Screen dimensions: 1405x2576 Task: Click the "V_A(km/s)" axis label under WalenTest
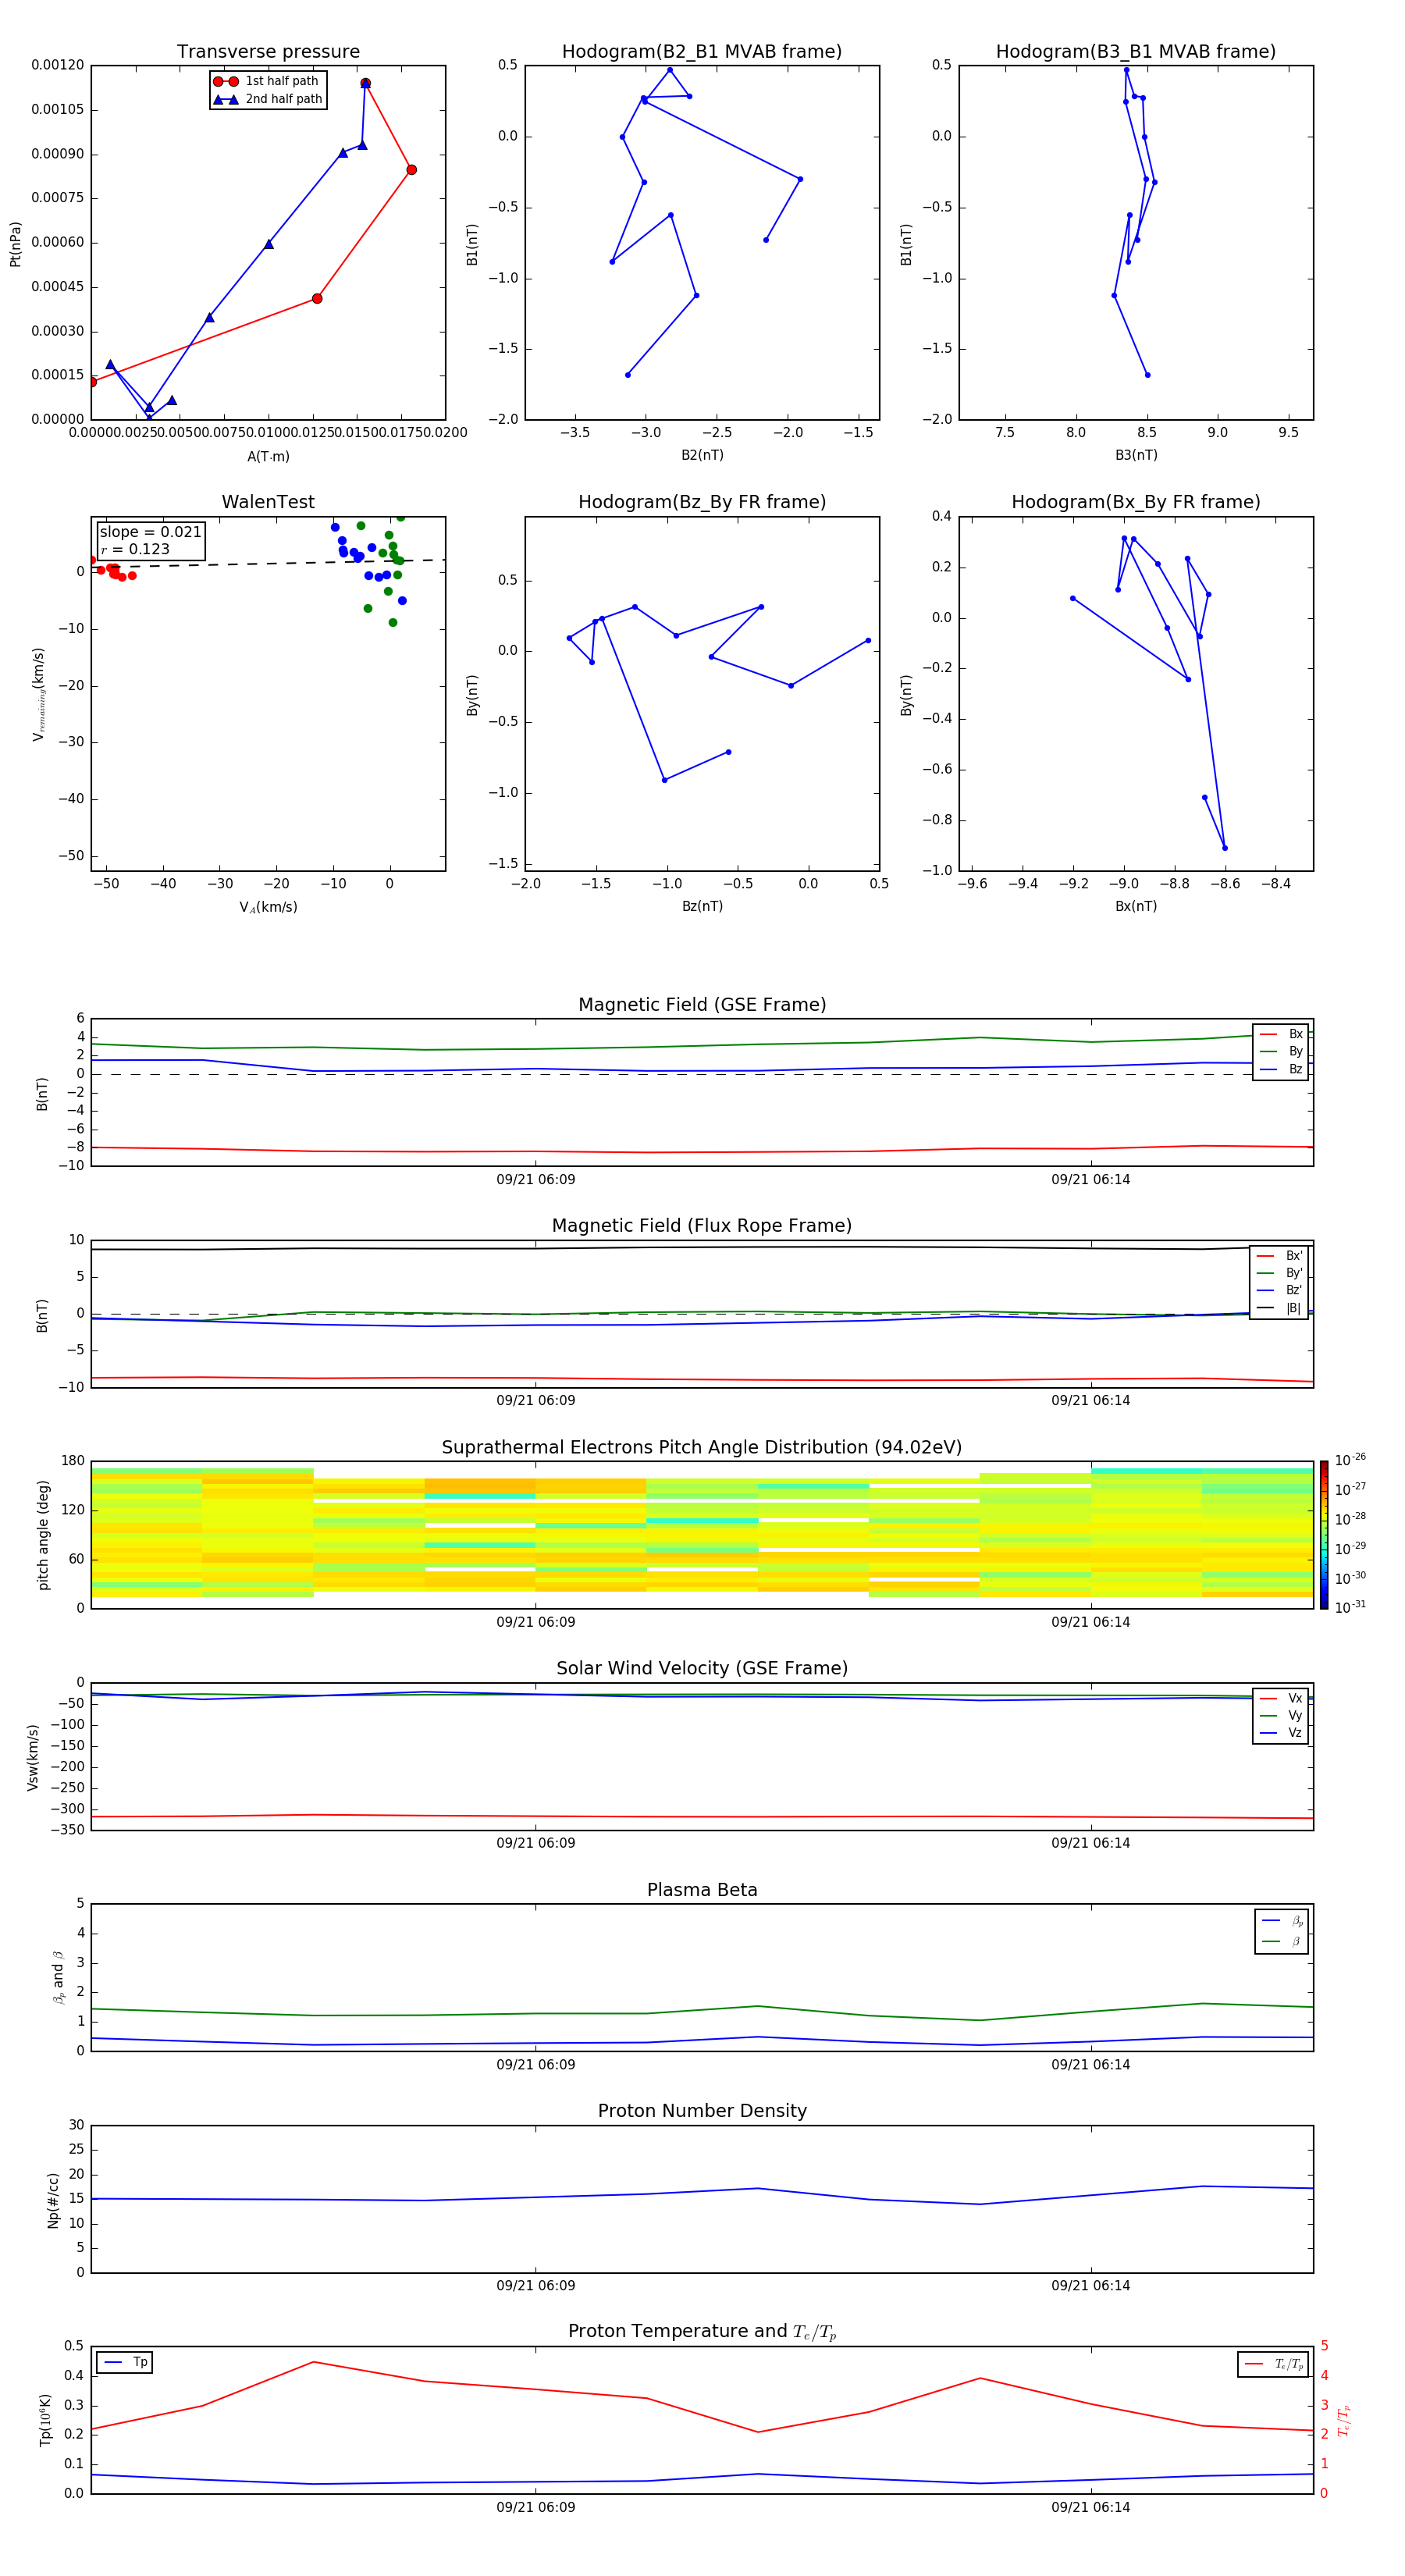coord(268,907)
